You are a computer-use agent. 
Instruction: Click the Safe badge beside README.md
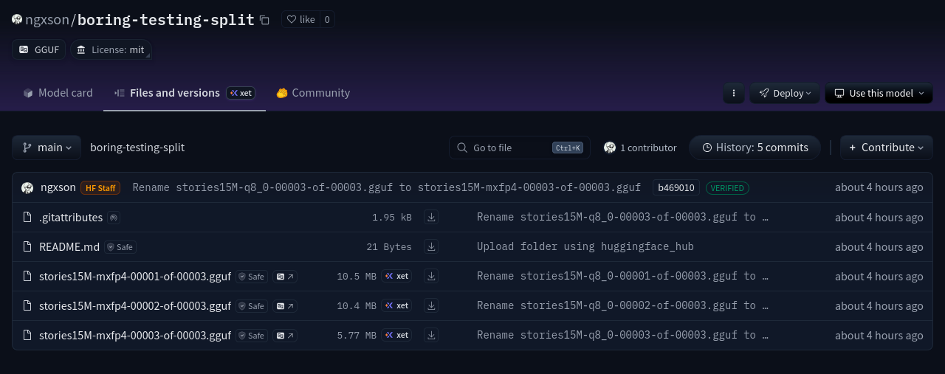click(120, 247)
